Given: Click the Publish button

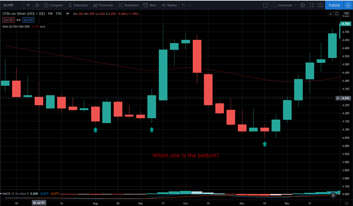Looking at the screenshot, I should pyautogui.click(x=334, y=5).
